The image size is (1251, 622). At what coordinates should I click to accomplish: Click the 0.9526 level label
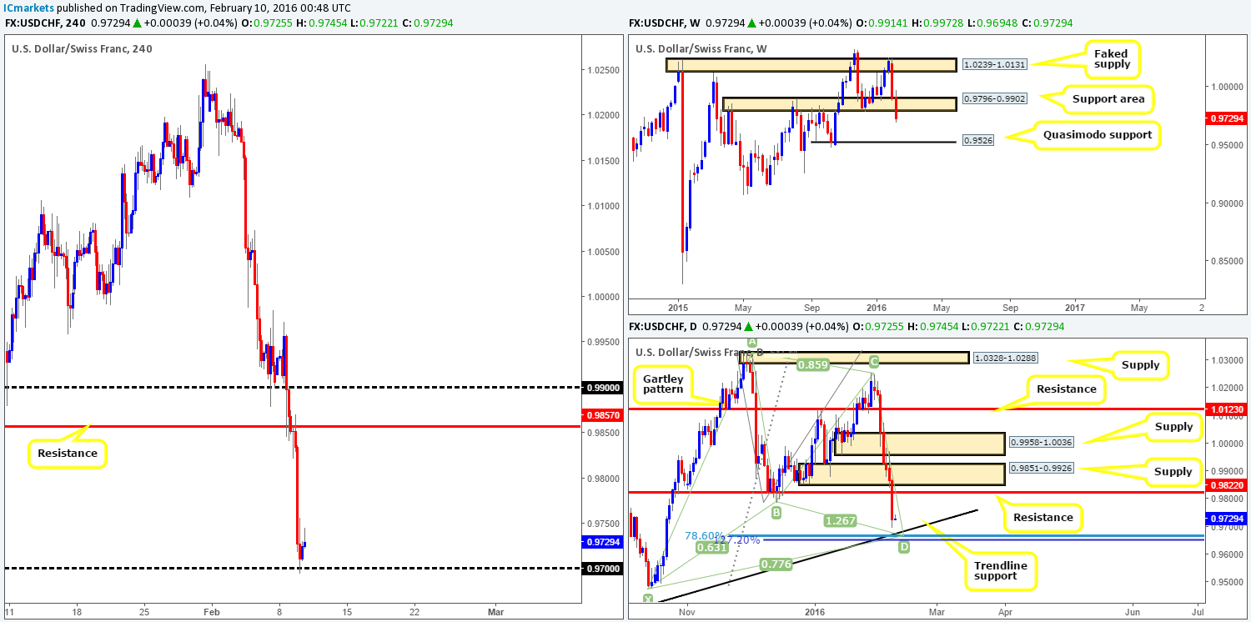[x=979, y=142]
